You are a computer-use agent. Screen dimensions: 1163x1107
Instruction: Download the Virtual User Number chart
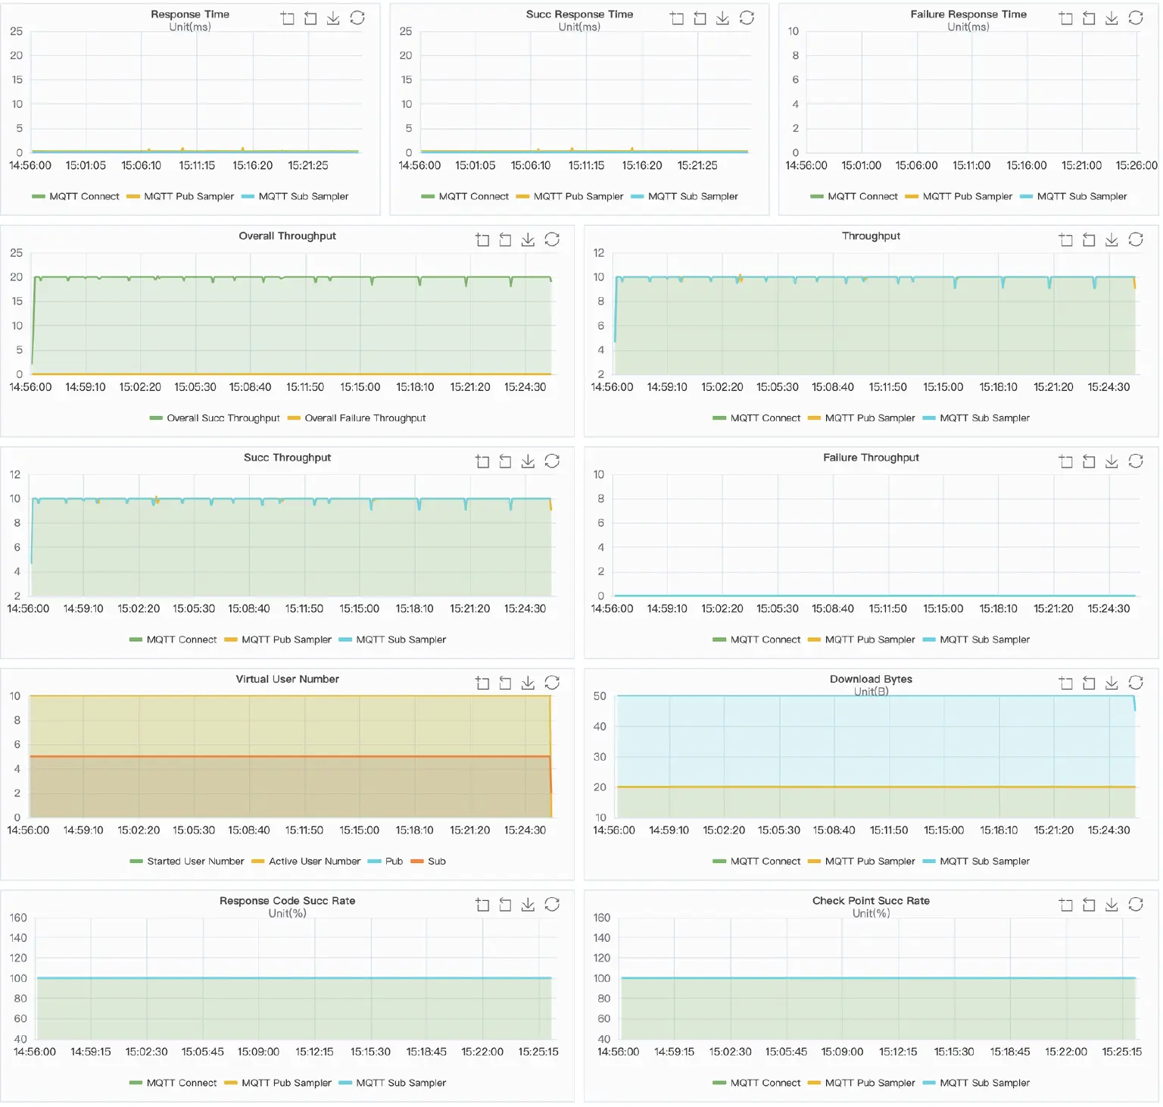tap(528, 683)
